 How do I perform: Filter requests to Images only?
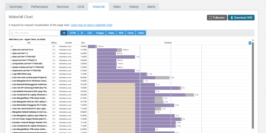coord(100,33)
